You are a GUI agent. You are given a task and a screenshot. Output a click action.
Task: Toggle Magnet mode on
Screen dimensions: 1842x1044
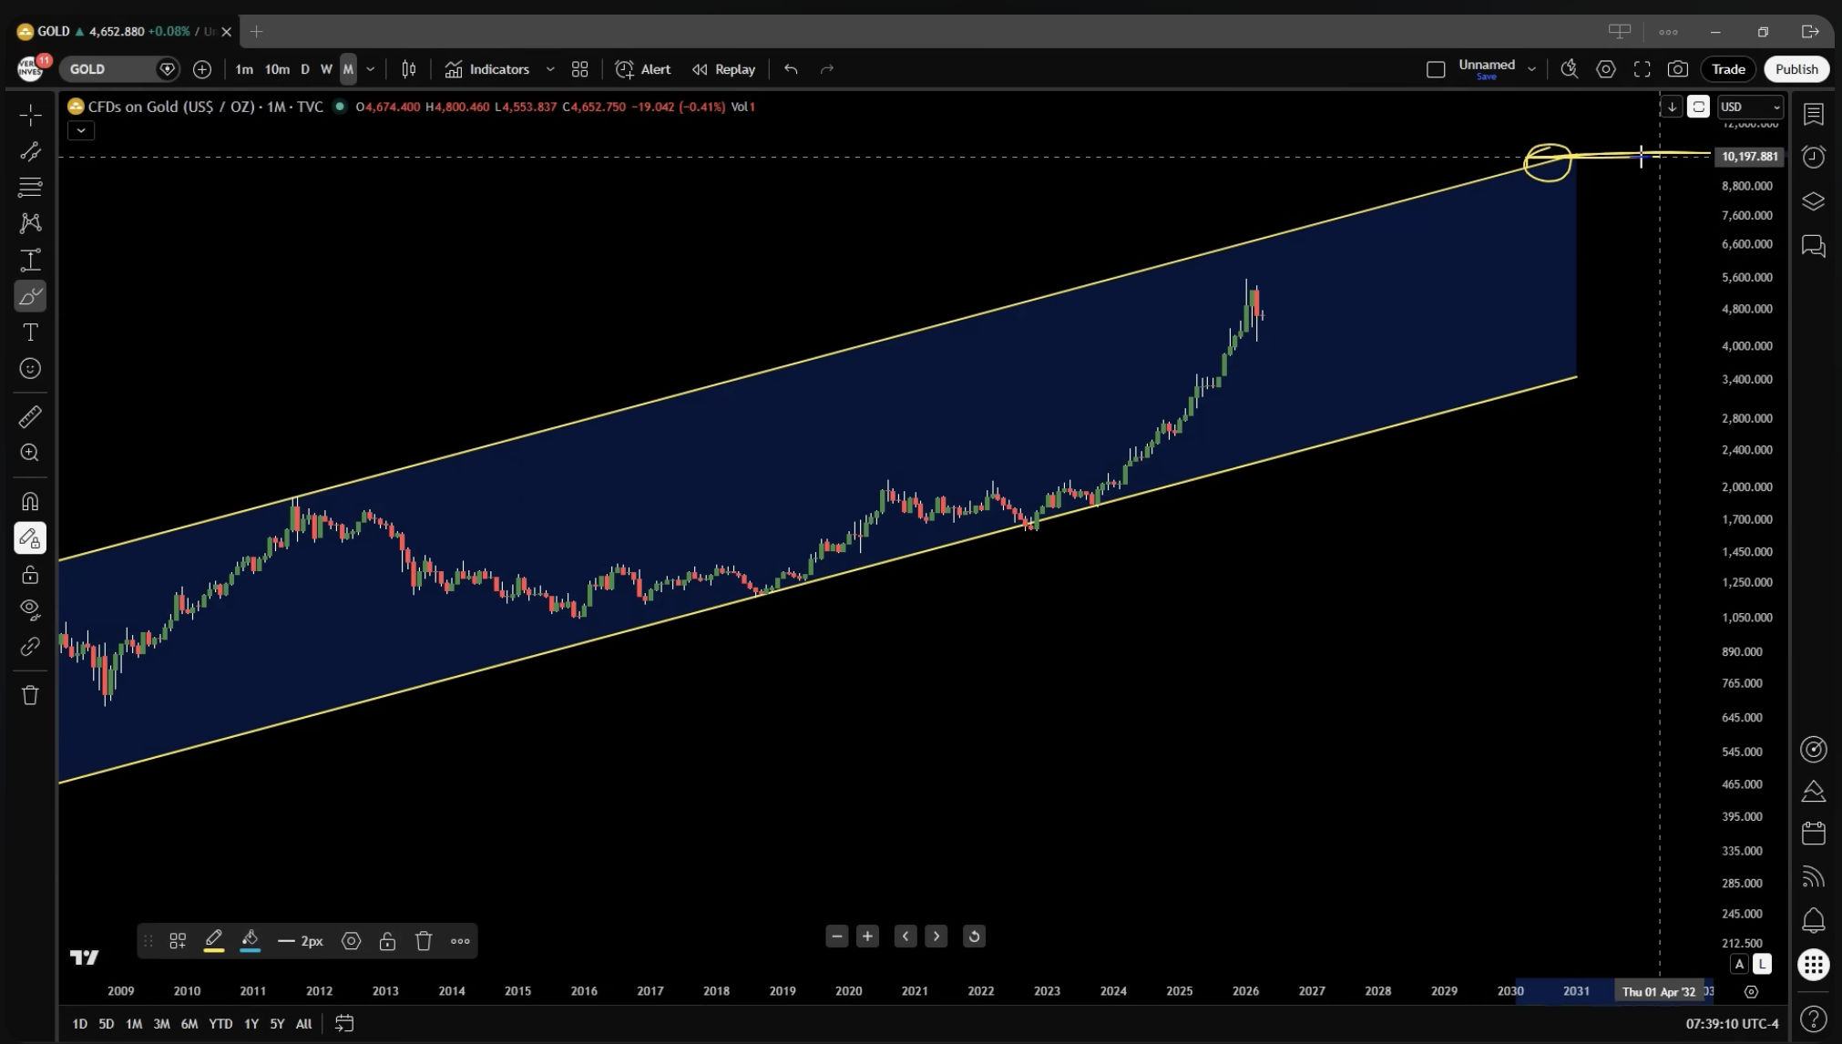[30, 502]
